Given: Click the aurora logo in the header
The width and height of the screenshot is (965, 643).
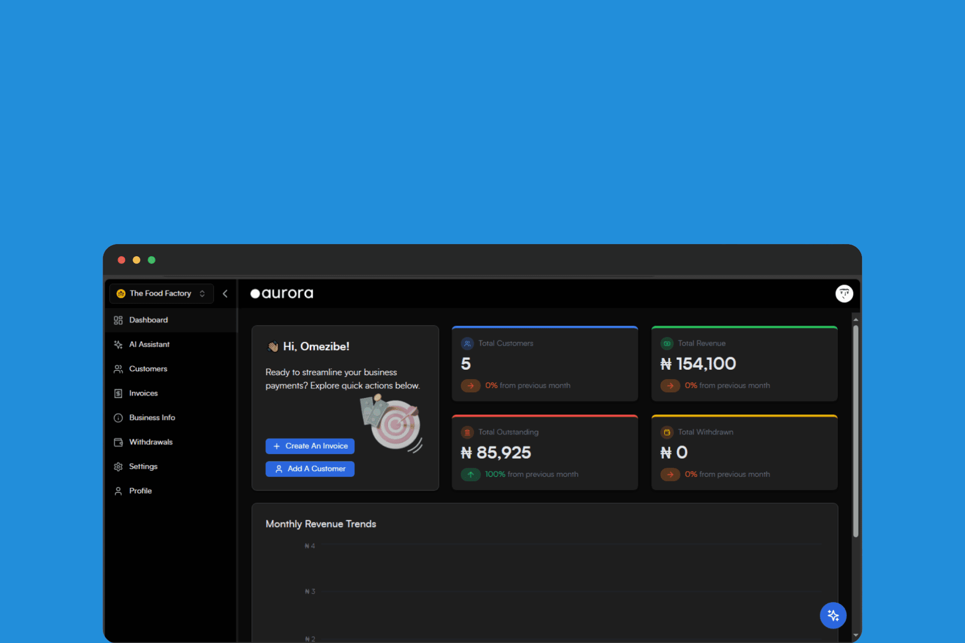Looking at the screenshot, I should [x=281, y=293].
